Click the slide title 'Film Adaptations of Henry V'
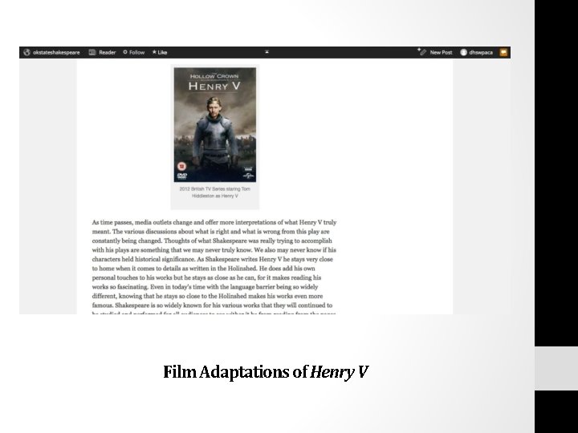 tap(266, 372)
